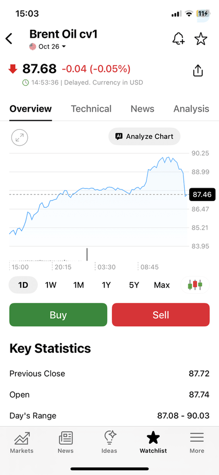Tap the Analyze Chart AI button

coord(144,136)
